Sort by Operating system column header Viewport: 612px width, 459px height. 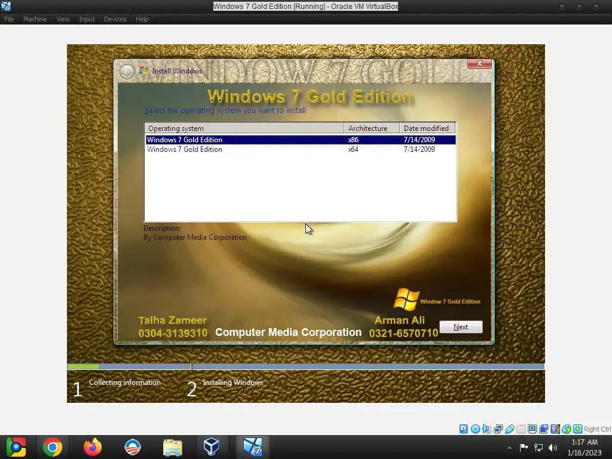(244, 128)
